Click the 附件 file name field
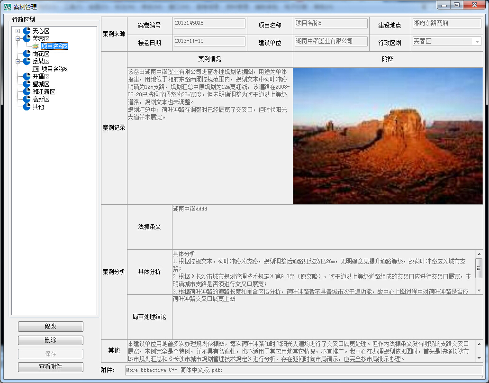This screenshot has height=383, width=489. point(304,370)
